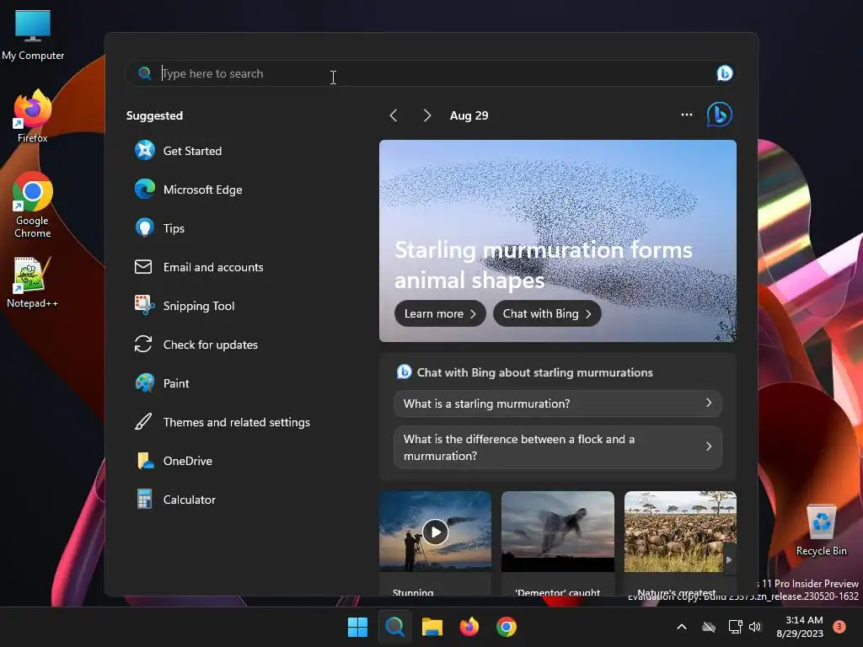Go to the next day with the right arrow
The height and width of the screenshot is (647, 863).
(x=426, y=115)
